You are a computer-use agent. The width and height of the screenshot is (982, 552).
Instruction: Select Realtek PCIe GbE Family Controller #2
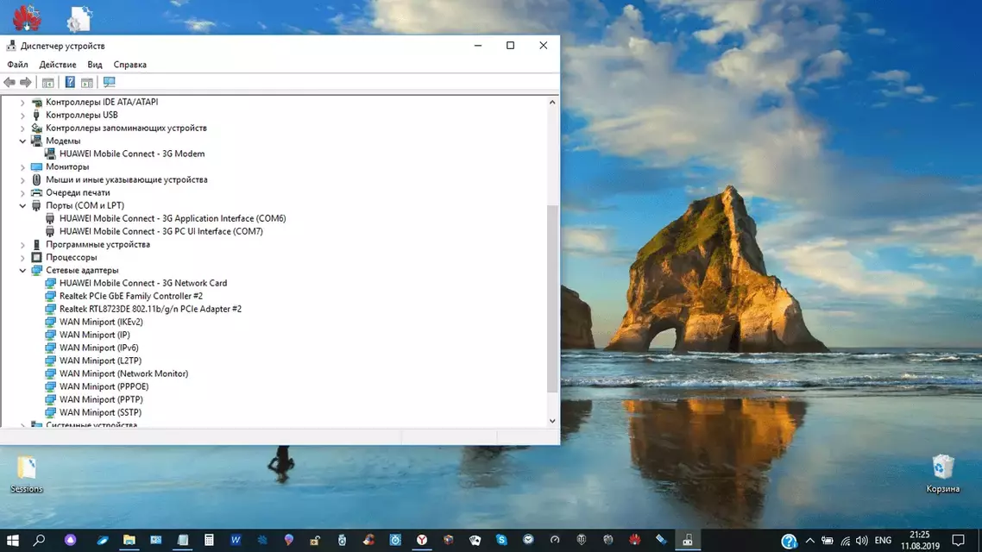click(x=130, y=296)
